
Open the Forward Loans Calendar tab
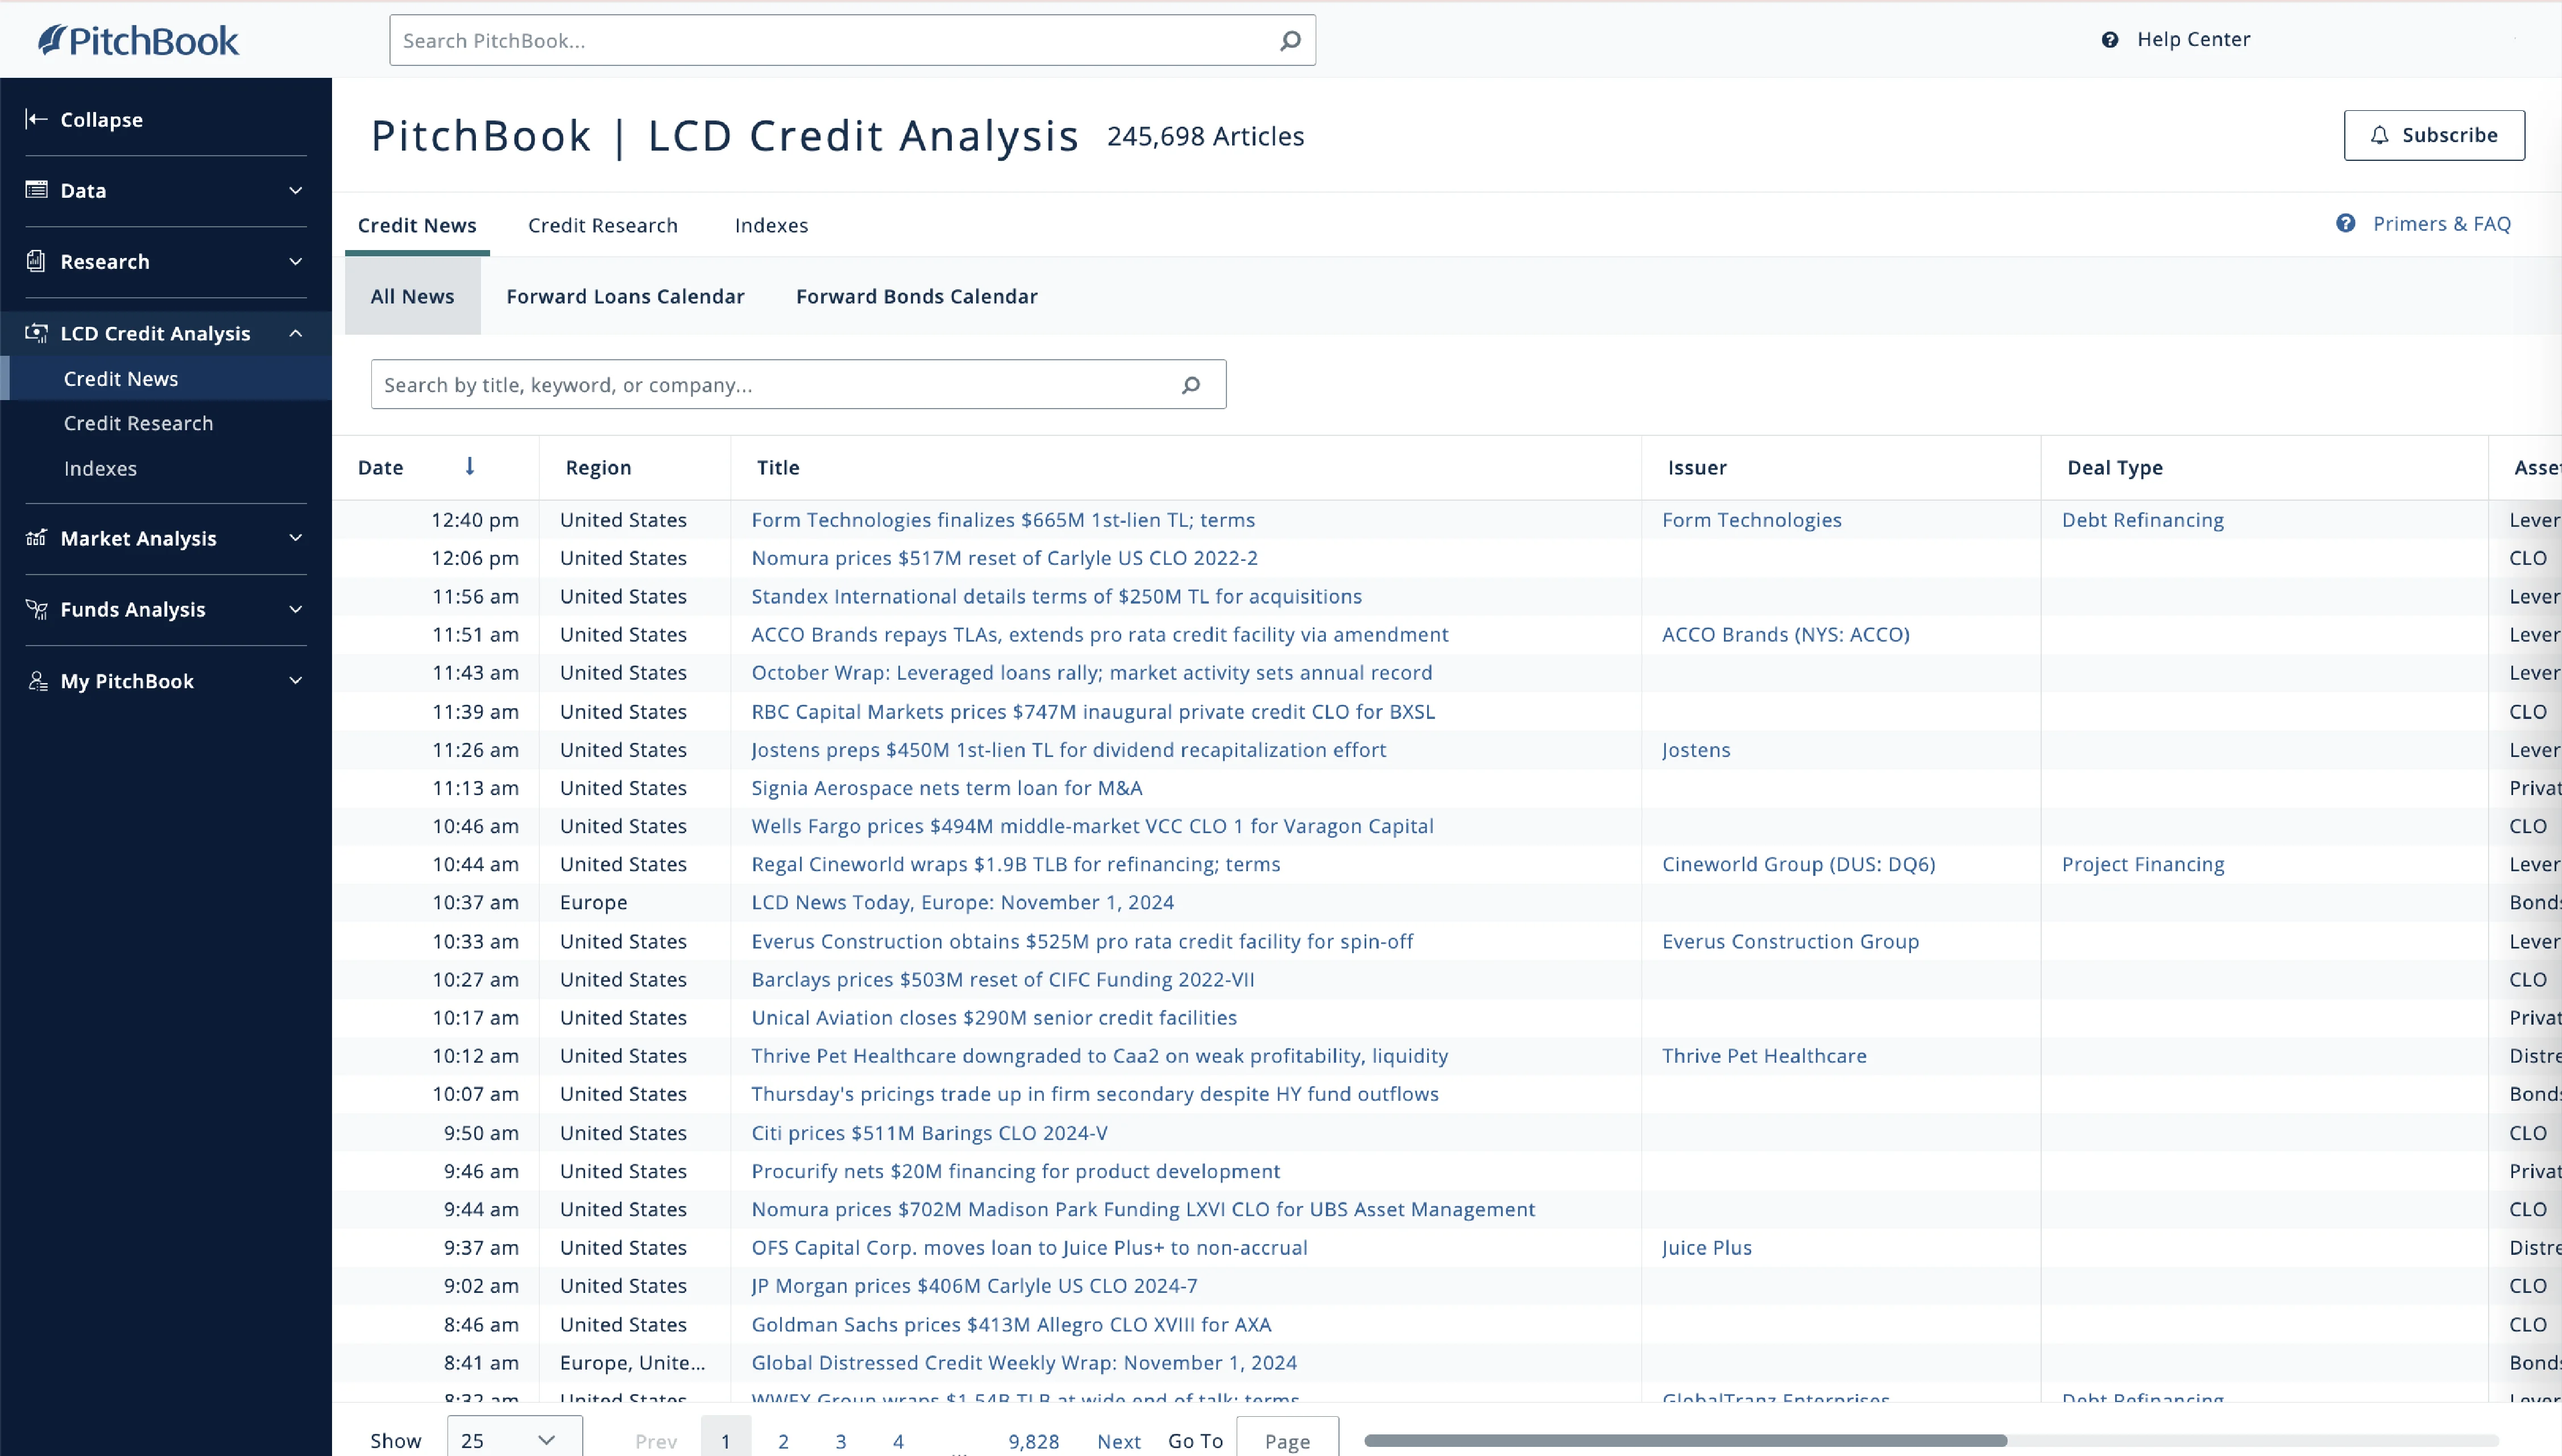[x=625, y=296]
